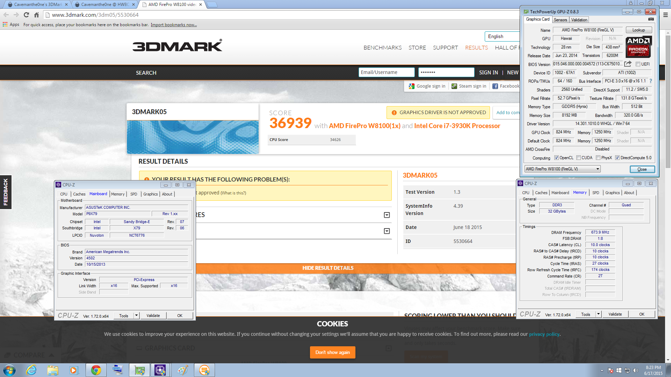Open the BENCHMARKS menu on 3DMark
The height and width of the screenshot is (377, 671).
point(382,47)
